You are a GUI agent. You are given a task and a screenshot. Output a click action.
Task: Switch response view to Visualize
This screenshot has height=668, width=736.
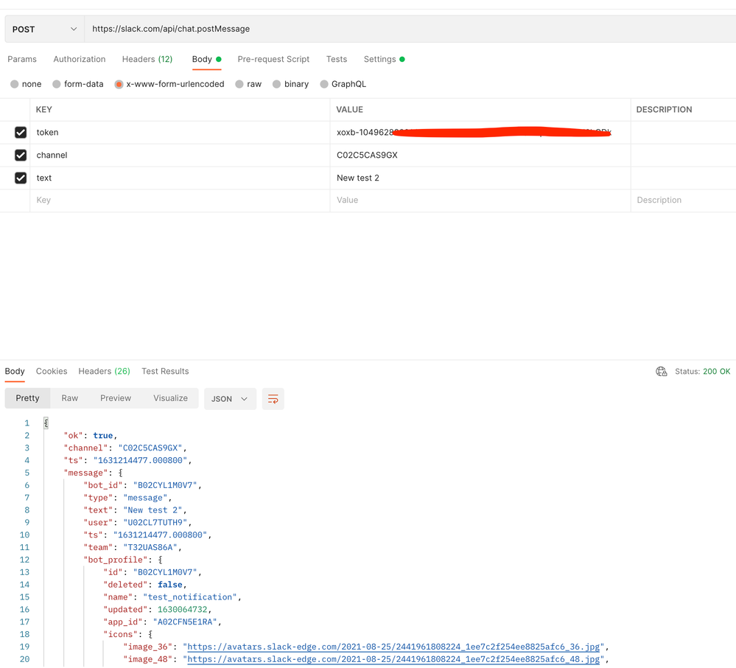click(x=170, y=398)
